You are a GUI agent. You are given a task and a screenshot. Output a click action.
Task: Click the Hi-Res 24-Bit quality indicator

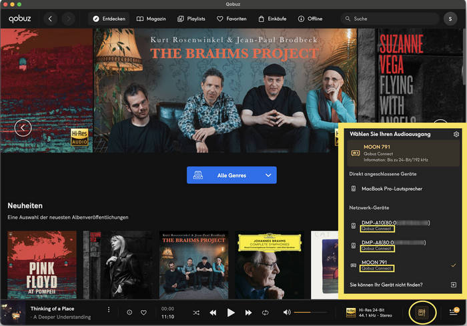click(369, 313)
